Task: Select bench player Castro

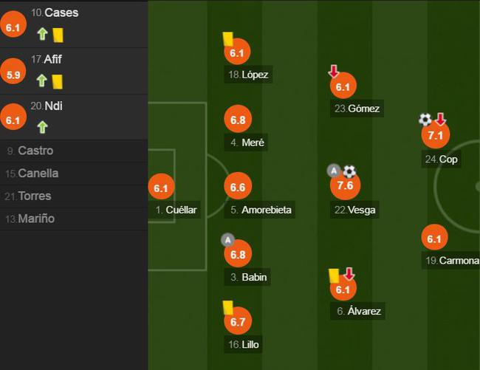Action: (x=35, y=151)
